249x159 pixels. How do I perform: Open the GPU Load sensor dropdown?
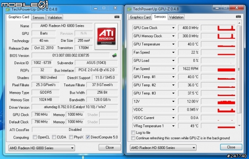click(174, 61)
